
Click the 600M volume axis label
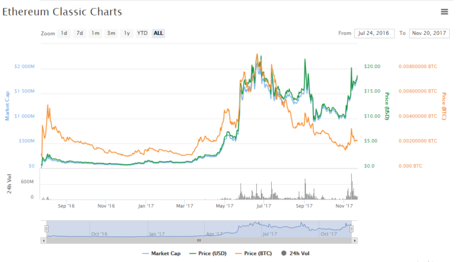point(27,182)
